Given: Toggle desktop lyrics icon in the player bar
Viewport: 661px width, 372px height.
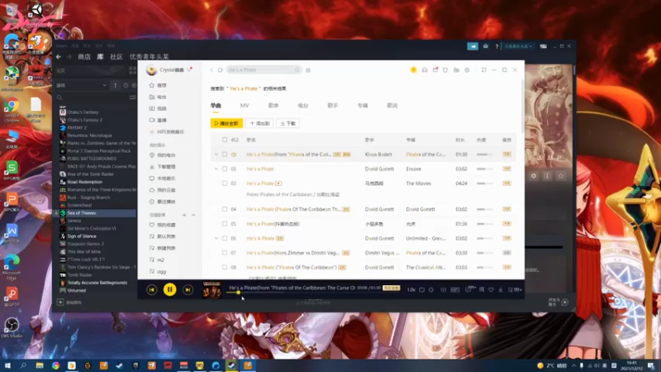Looking at the screenshot, I should click(482, 290).
